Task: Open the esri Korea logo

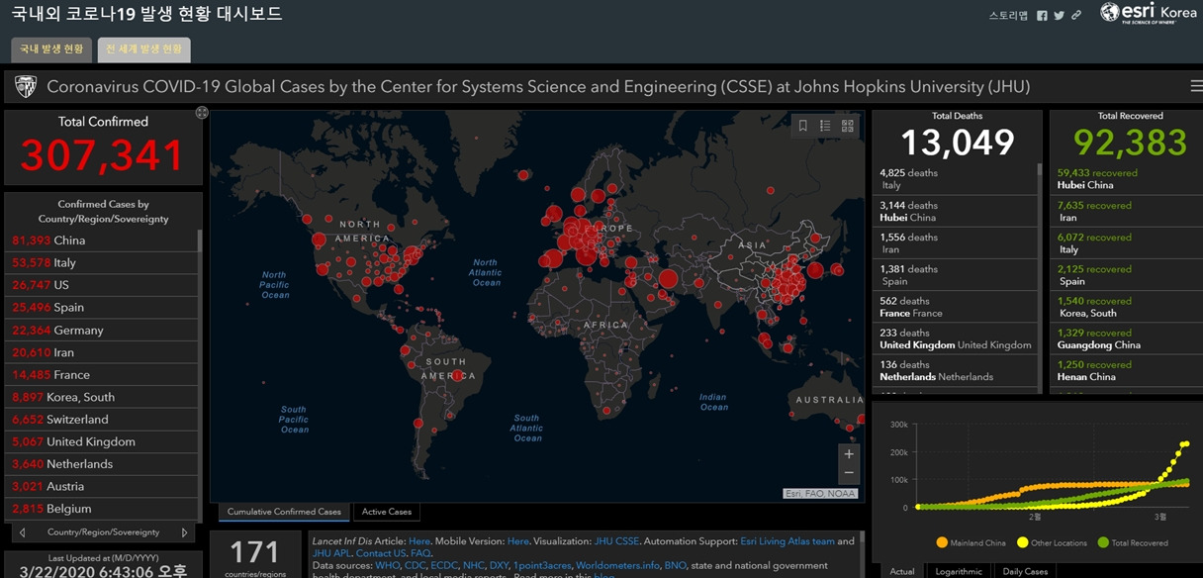Action: pyautogui.click(x=1148, y=13)
